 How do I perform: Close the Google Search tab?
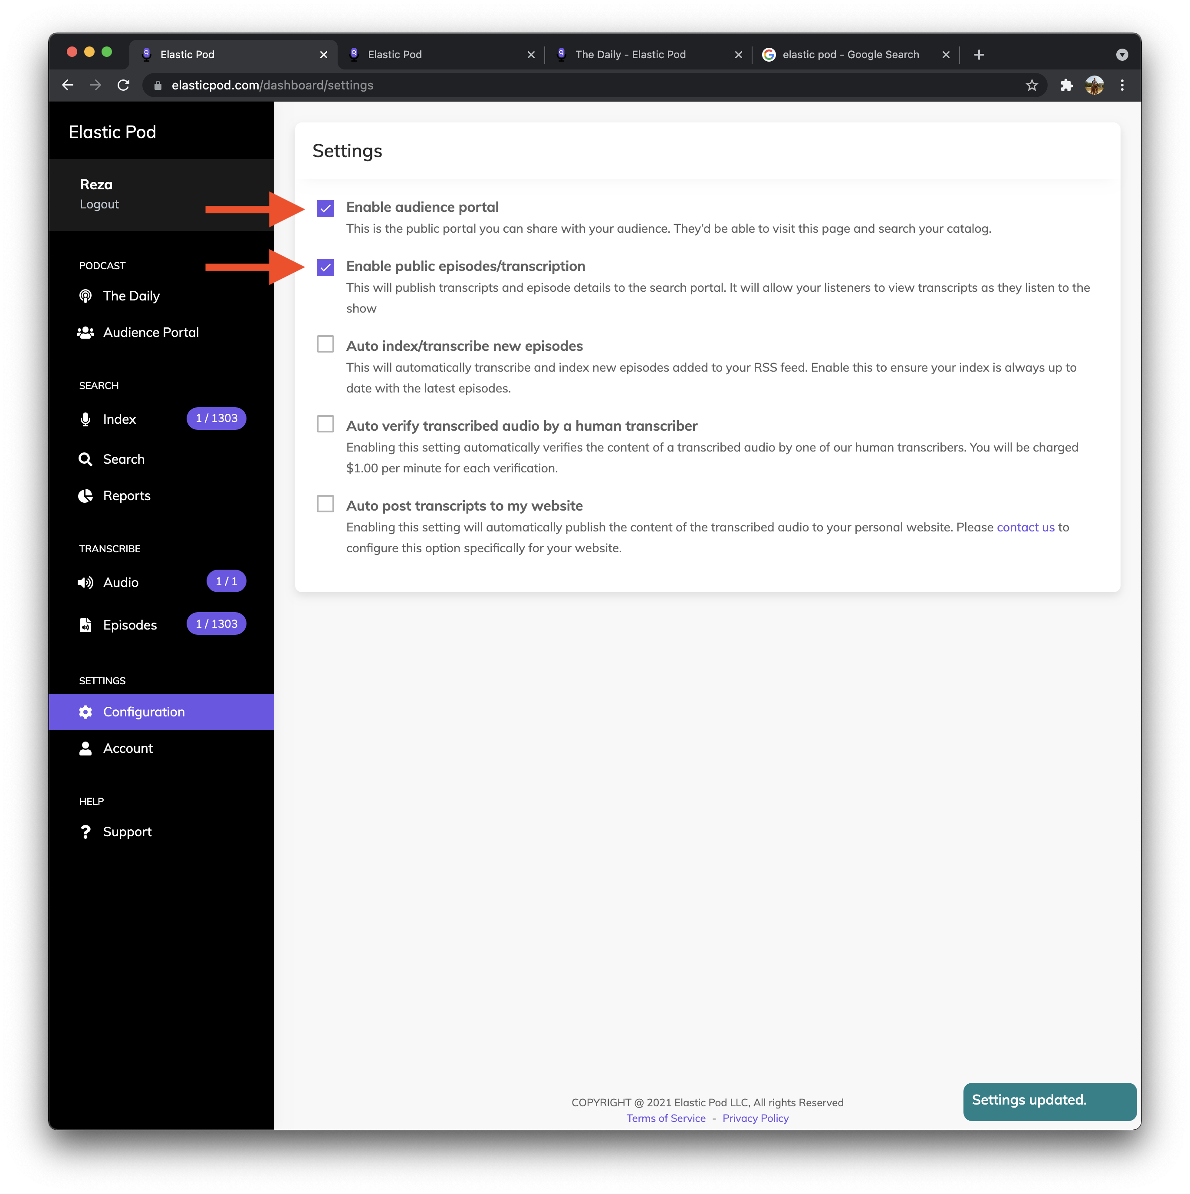tap(945, 54)
